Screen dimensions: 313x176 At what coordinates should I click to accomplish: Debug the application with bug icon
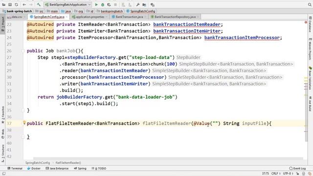(103, 4)
